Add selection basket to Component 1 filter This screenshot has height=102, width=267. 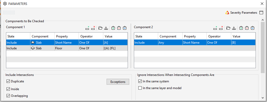click(x=113, y=28)
